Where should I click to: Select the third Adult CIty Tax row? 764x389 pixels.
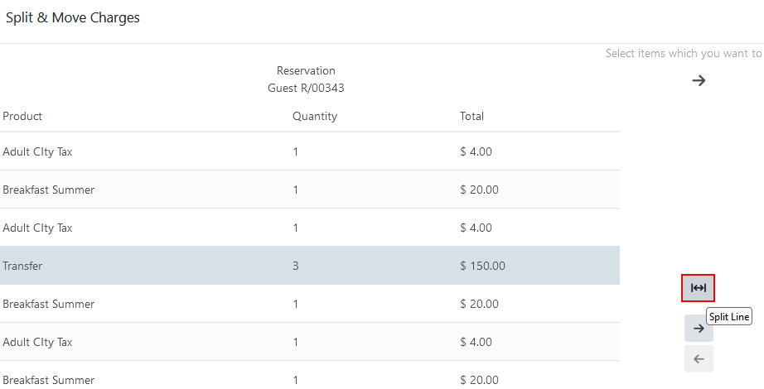point(310,342)
